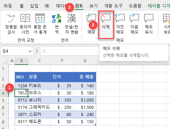Select column C header
Image resolution: width=170 pixels, height=129 pixels.
tap(39, 61)
